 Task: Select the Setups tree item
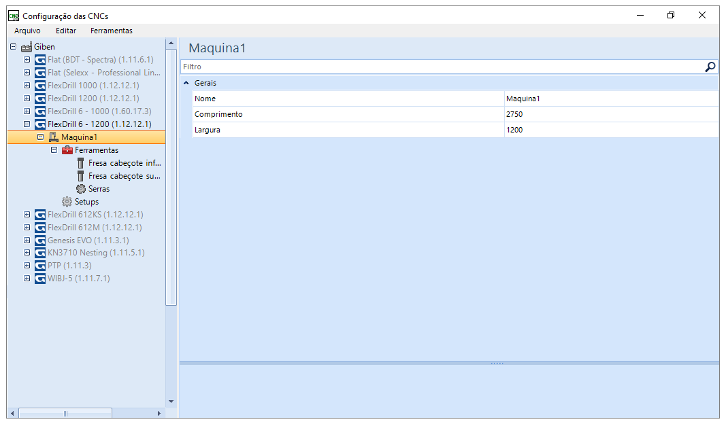86,202
